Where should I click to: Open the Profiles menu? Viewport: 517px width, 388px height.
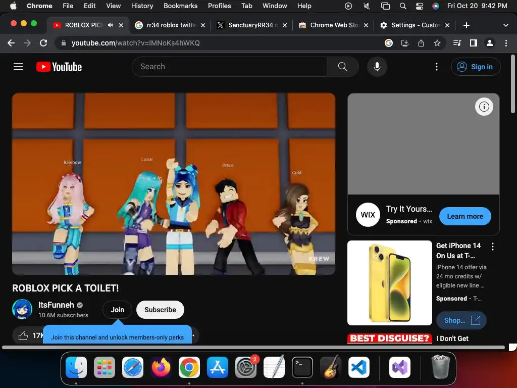pos(219,6)
